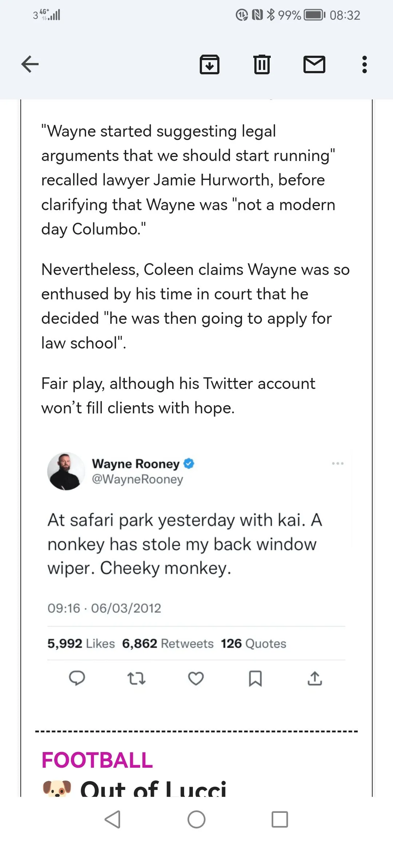
Task: Tap the Android home circle button
Action: pos(196,819)
